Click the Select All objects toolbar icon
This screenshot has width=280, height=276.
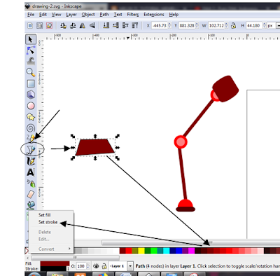(x=30, y=25)
